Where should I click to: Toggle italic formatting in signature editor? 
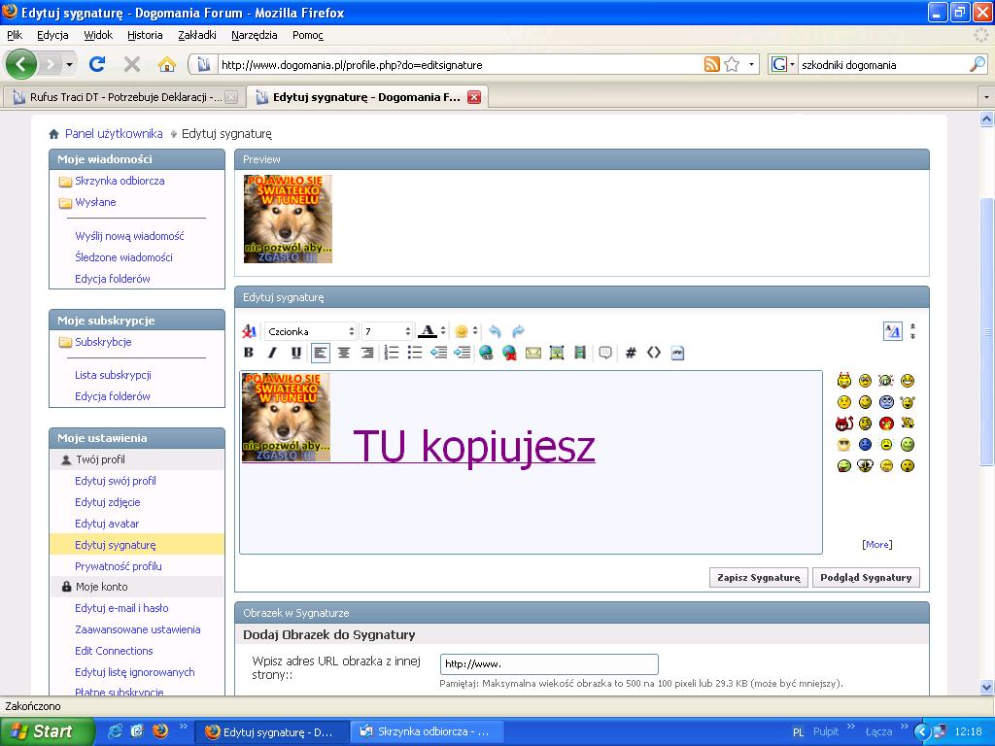click(272, 353)
